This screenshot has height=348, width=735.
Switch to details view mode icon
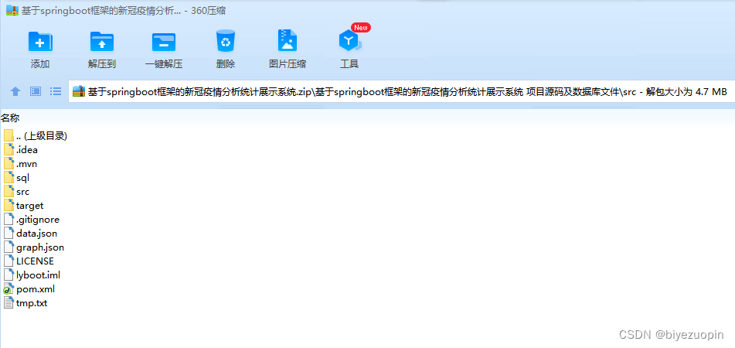(36, 91)
